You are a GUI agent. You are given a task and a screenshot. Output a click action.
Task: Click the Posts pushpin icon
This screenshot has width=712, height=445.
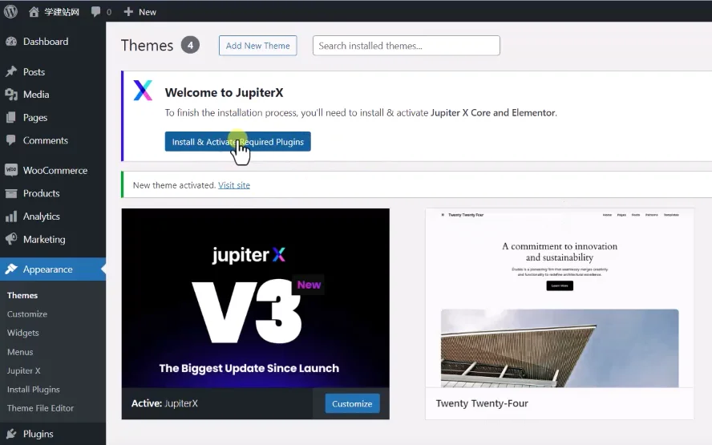point(11,71)
